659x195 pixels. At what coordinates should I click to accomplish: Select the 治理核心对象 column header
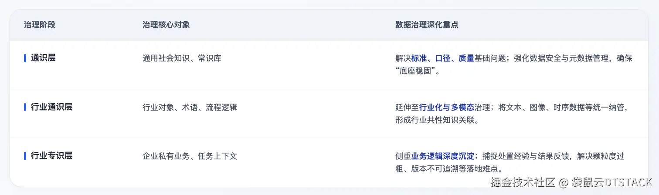pyautogui.click(x=166, y=25)
